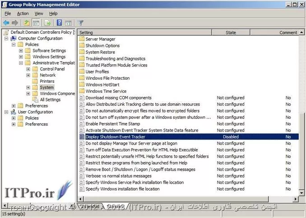
Task: Click the Export List toolbar icon
Action: [x=47, y=23]
